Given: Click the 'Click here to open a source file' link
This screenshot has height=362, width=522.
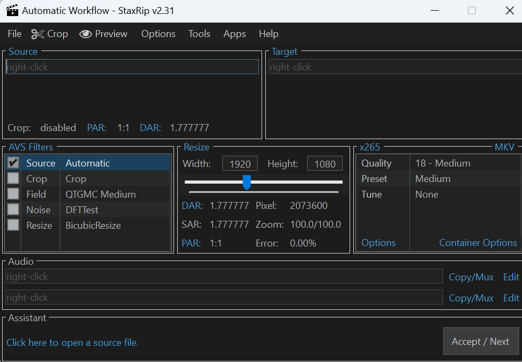Looking at the screenshot, I should [73, 343].
